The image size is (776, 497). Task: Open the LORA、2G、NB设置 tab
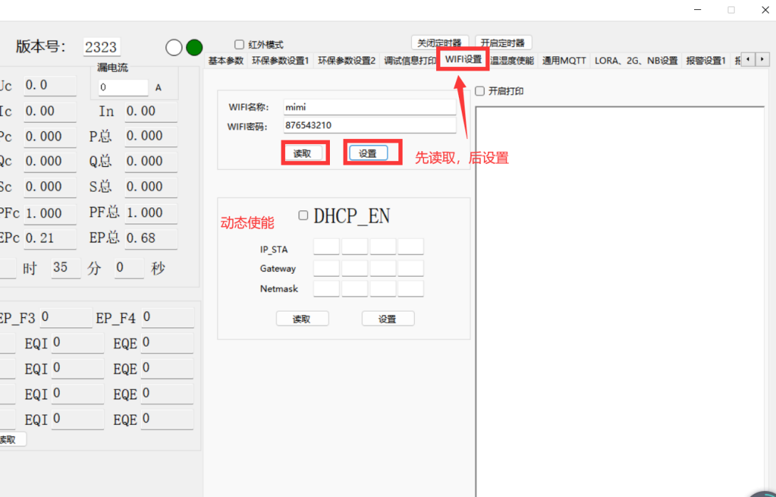pos(636,61)
